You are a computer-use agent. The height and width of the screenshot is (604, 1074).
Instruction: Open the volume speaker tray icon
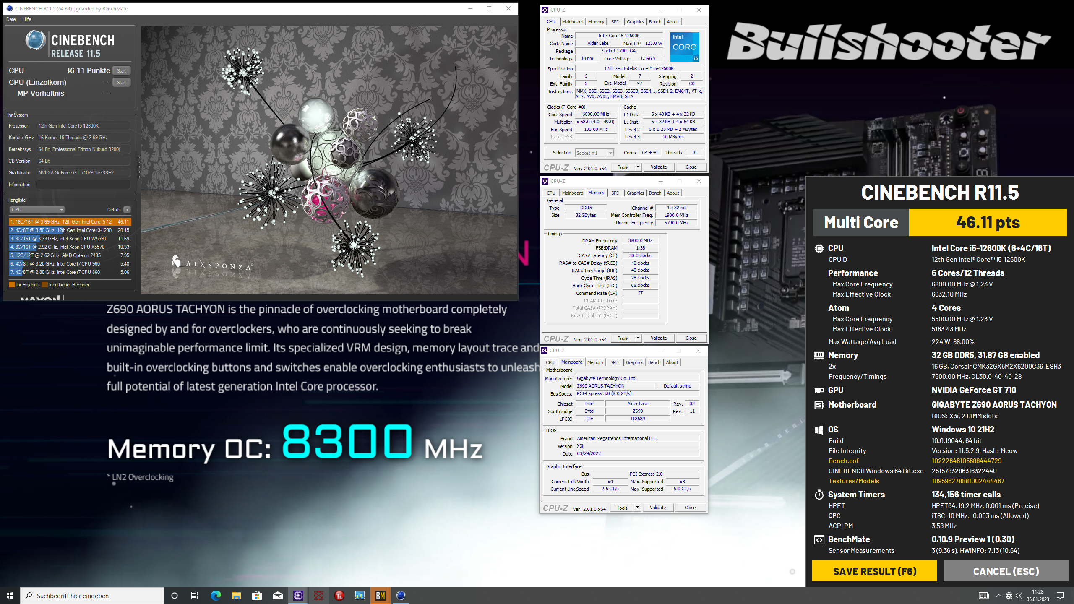1019,596
